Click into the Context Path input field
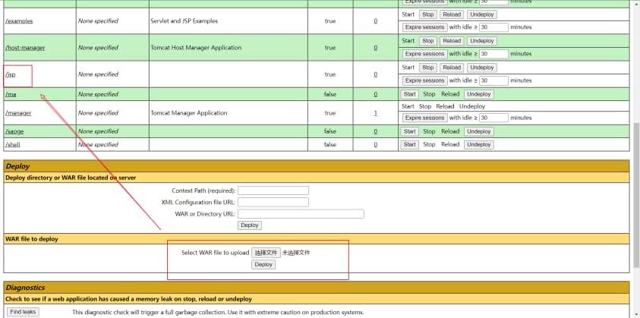This screenshot has height=318, width=640. pyautogui.click(x=273, y=190)
